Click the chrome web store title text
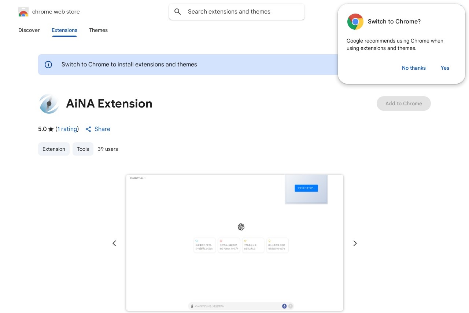The height and width of the screenshot is (313, 469). pyautogui.click(x=56, y=12)
